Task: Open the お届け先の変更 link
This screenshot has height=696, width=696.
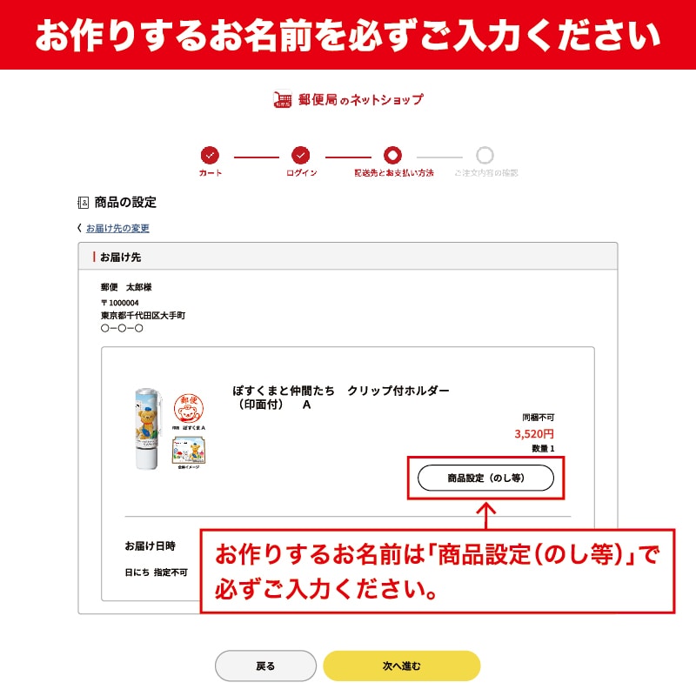Action: tap(117, 228)
